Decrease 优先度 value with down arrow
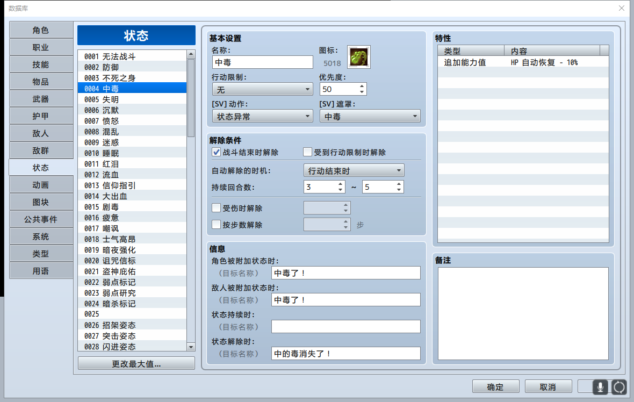The image size is (634, 402). click(x=362, y=92)
